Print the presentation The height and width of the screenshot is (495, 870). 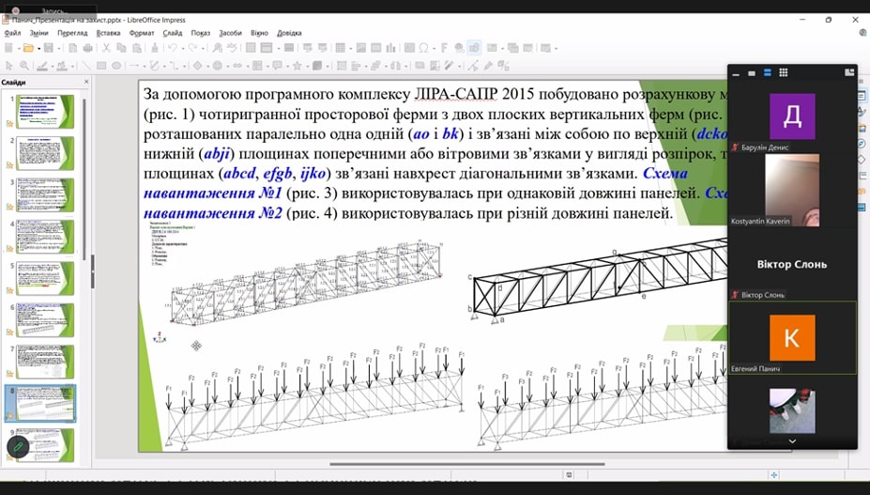(x=87, y=48)
